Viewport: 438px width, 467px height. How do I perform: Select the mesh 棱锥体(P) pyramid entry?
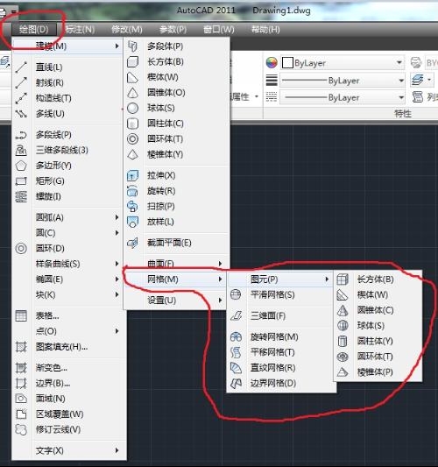click(378, 372)
